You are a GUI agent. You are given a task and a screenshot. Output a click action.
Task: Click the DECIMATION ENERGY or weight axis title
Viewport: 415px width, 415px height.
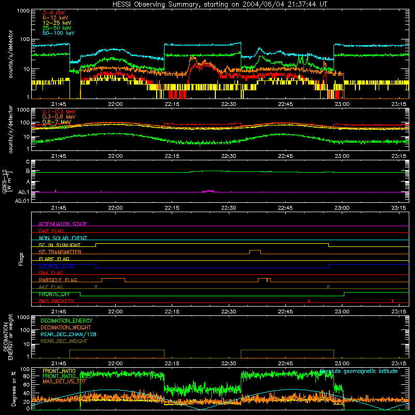8,337
